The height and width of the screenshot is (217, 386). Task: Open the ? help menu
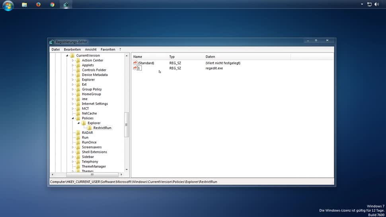point(120,49)
